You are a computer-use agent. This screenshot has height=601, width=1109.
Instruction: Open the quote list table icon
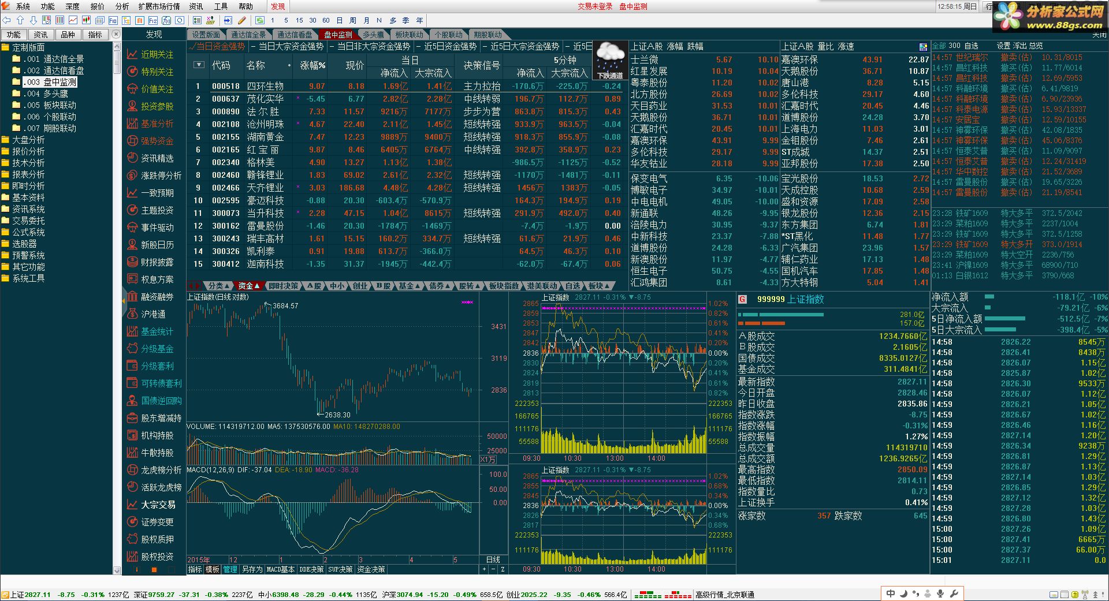pyautogui.click(x=59, y=20)
